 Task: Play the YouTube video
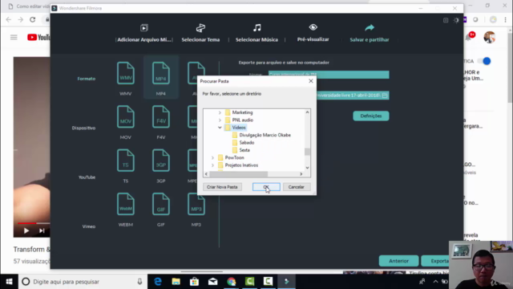click(26, 230)
